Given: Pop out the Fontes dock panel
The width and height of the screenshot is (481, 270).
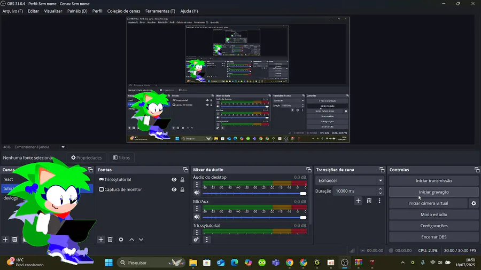Looking at the screenshot, I should [185, 170].
